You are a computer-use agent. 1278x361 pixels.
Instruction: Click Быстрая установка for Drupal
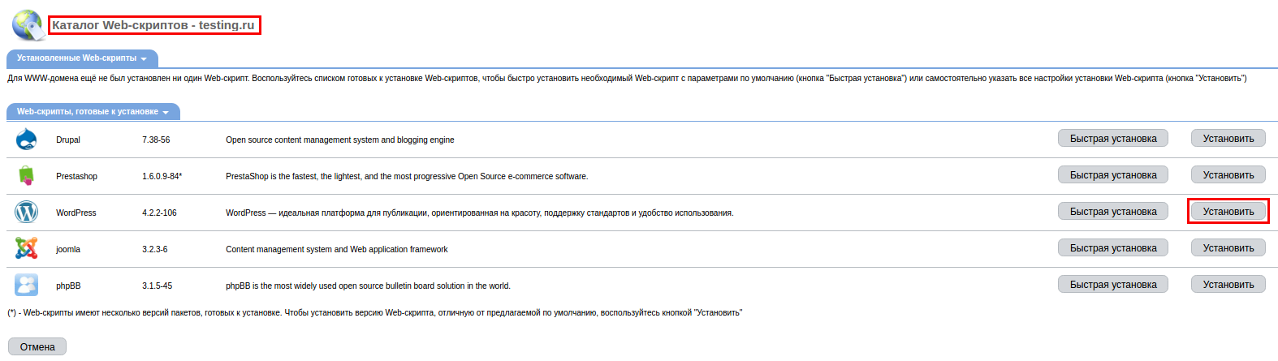(1112, 139)
